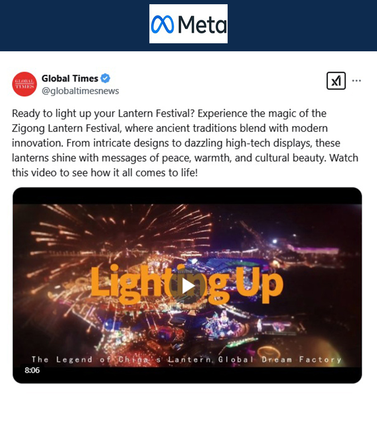Click the blue verified badge
This screenshot has height=441, width=377.
pos(106,78)
